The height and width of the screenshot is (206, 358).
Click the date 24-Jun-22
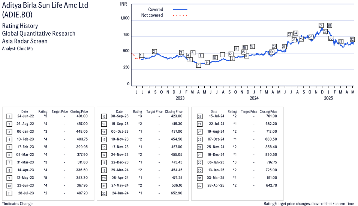point(25,116)
